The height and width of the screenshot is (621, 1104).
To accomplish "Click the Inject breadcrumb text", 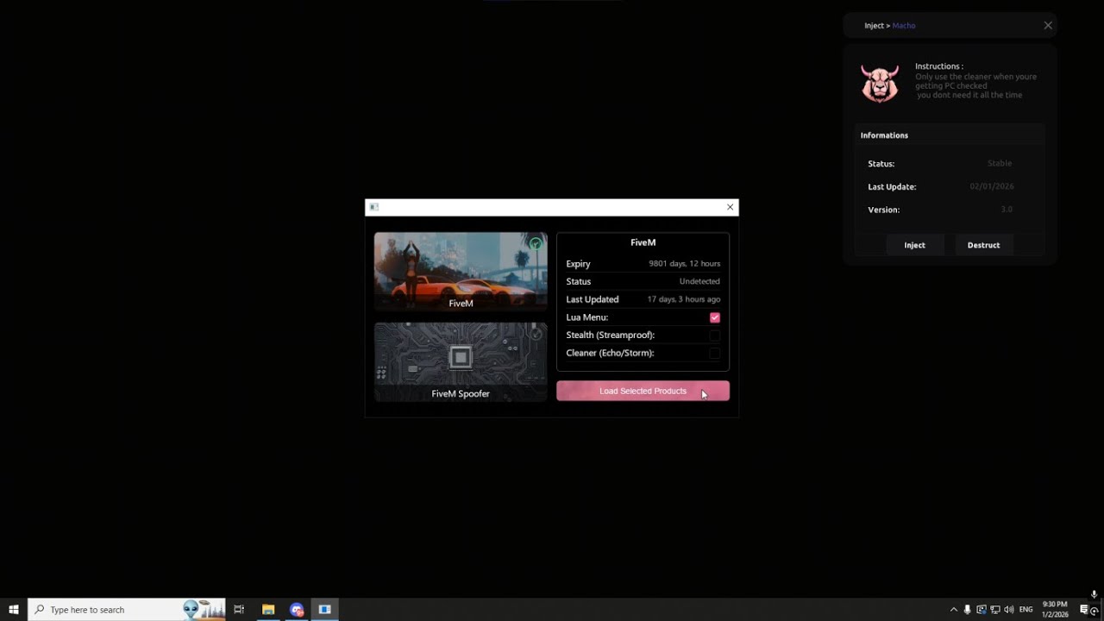I will 874,26.
